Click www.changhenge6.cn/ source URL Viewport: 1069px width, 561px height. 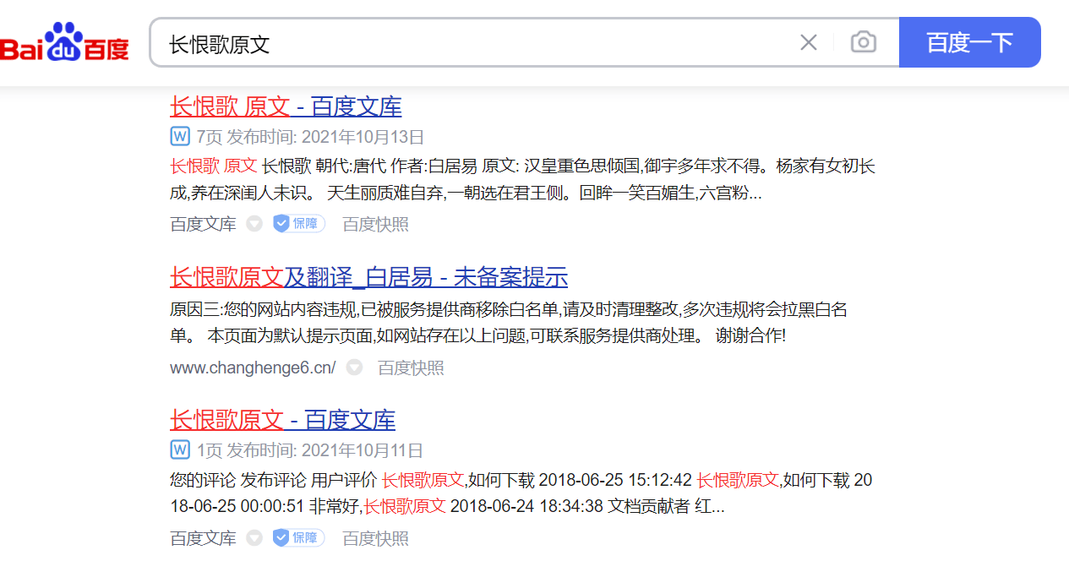pos(253,368)
